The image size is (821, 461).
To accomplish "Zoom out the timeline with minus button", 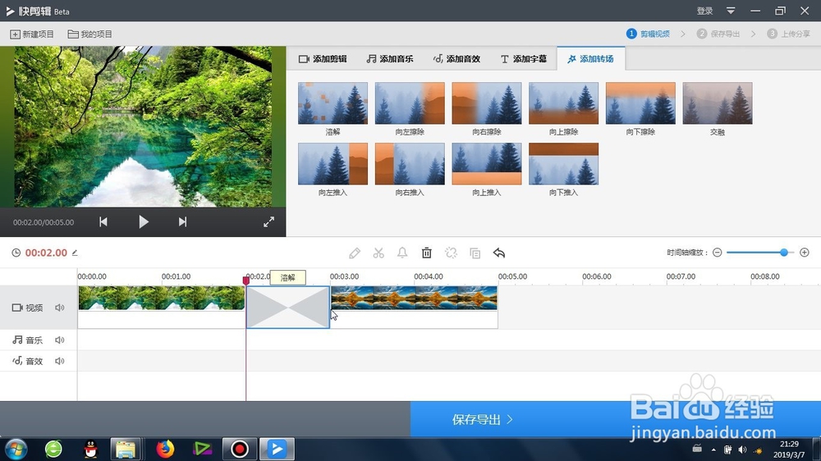I will (x=718, y=253).
